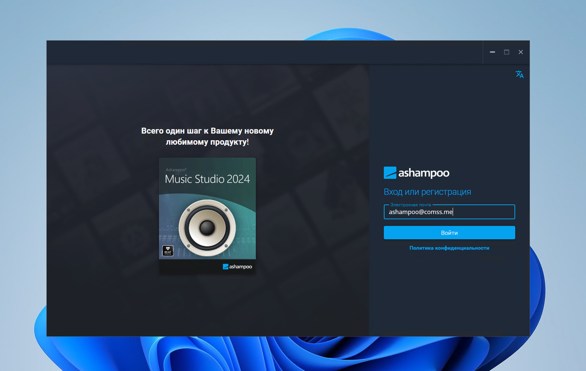Click the Вход или регистрация heading
The height and width of the screenshot is (371, 586).
pos(427,192)
